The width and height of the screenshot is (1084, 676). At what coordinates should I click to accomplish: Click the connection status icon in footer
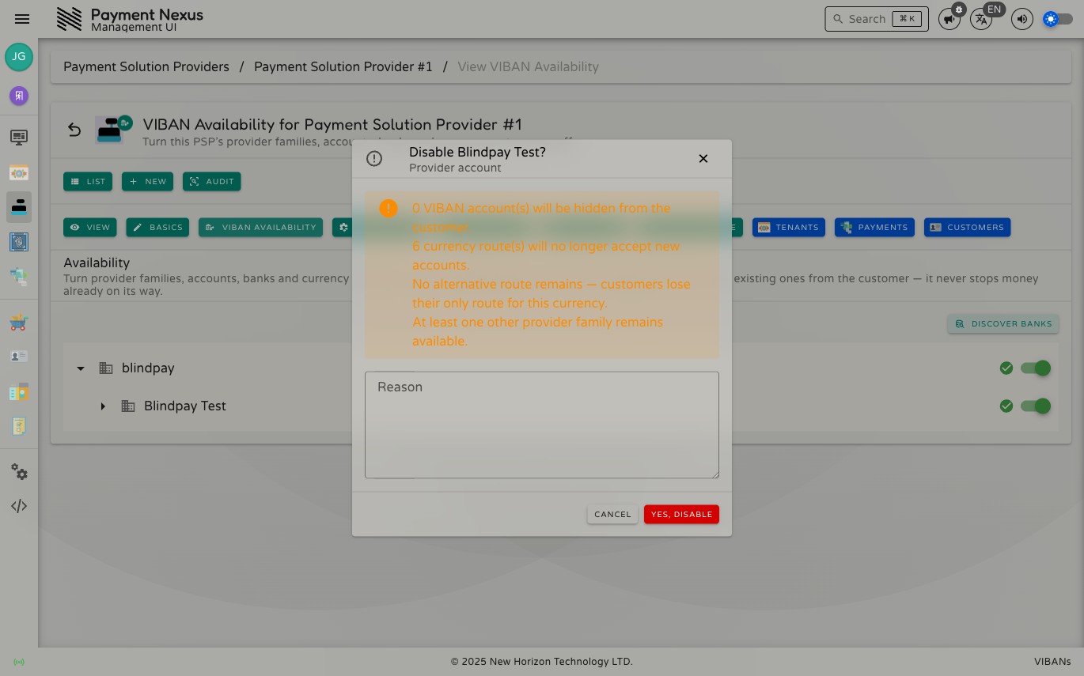pyautogui.click(x=19, y=662)
